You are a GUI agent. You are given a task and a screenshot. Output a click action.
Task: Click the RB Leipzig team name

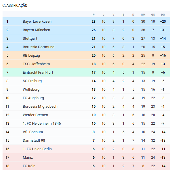tap(31, 56)
